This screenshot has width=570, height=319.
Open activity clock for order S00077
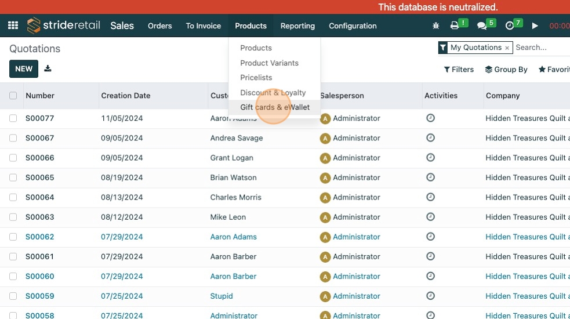430,118
